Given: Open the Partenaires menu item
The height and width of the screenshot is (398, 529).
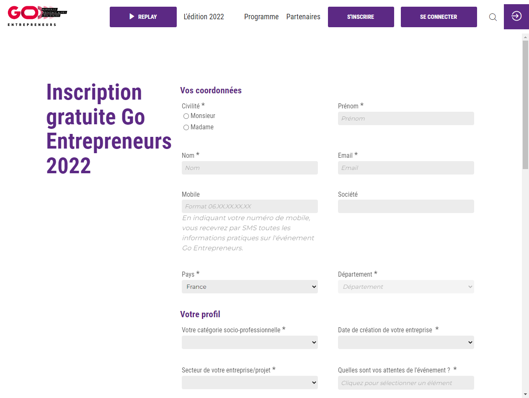Looking at the screenshot, I should (303, 17).
